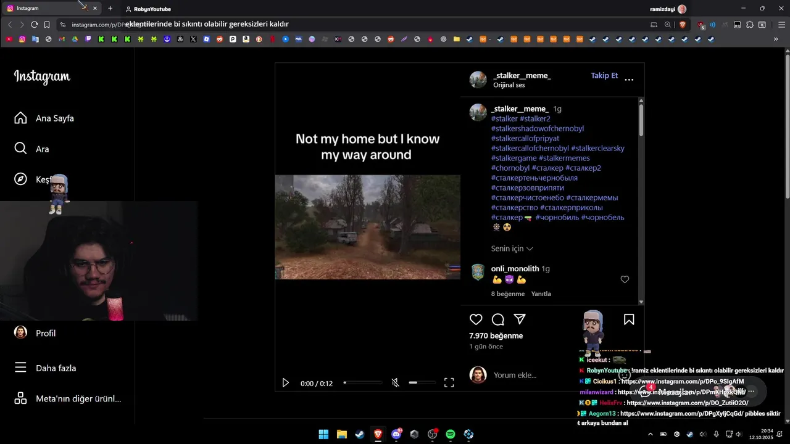The image size is (790, 444).
Task: Open Steam from the taskbar
Action: pyautogui.click(x=360, y=434)
